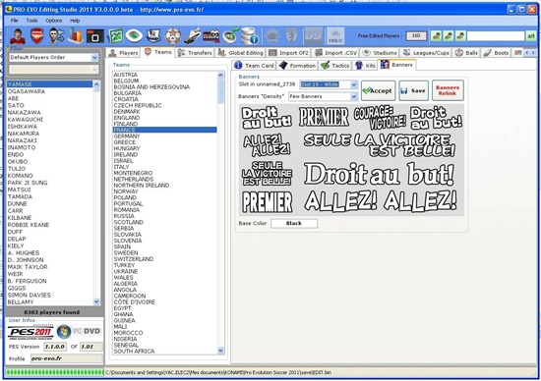Screen dimensions: 541x381
Task: Click the green Excel CSV toolbar icon
Action: click(x=115, y=35)
